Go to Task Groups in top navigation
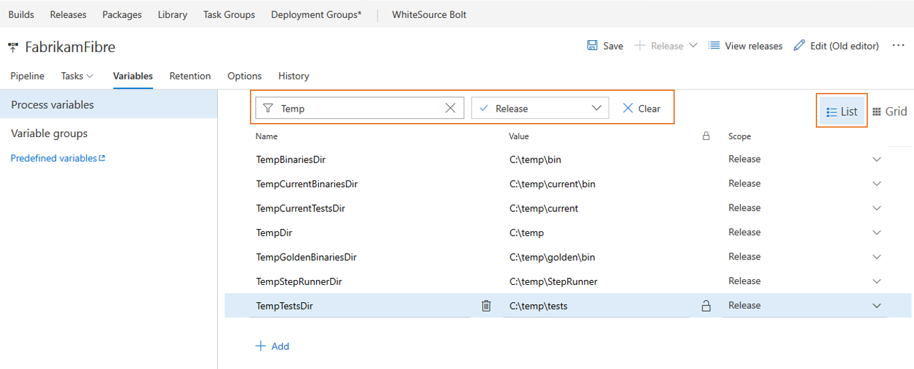The width and height of the screenshot is (914, 369). (229, 14)
